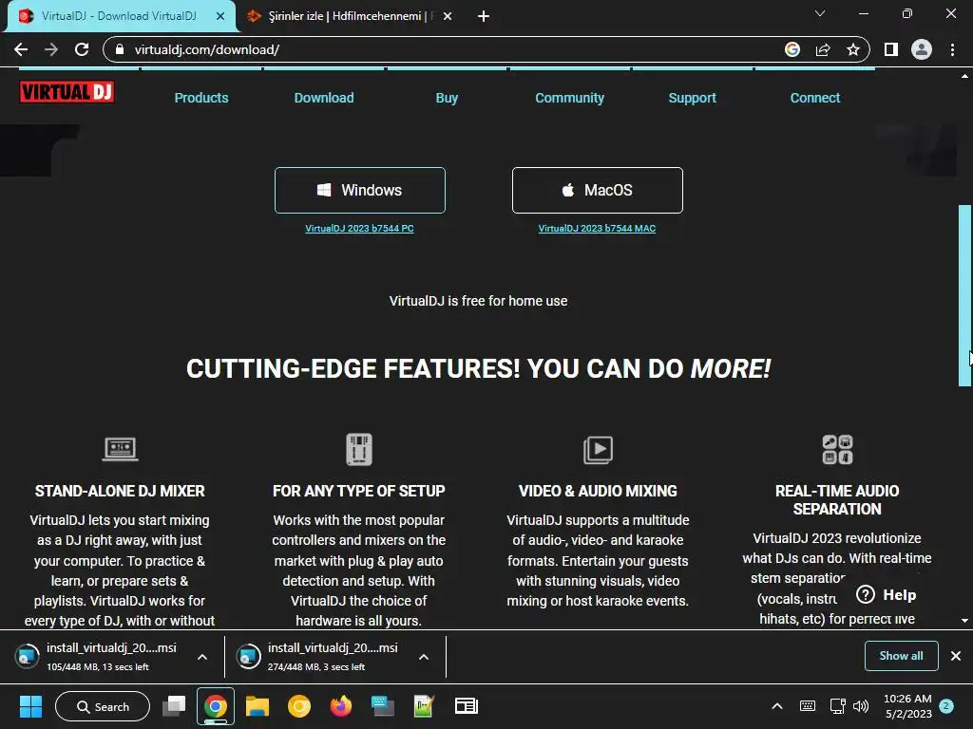This screenshot has width=973, height=729.
Task: Close the Şirinler izle tab
Action: (x=448, y=16)
